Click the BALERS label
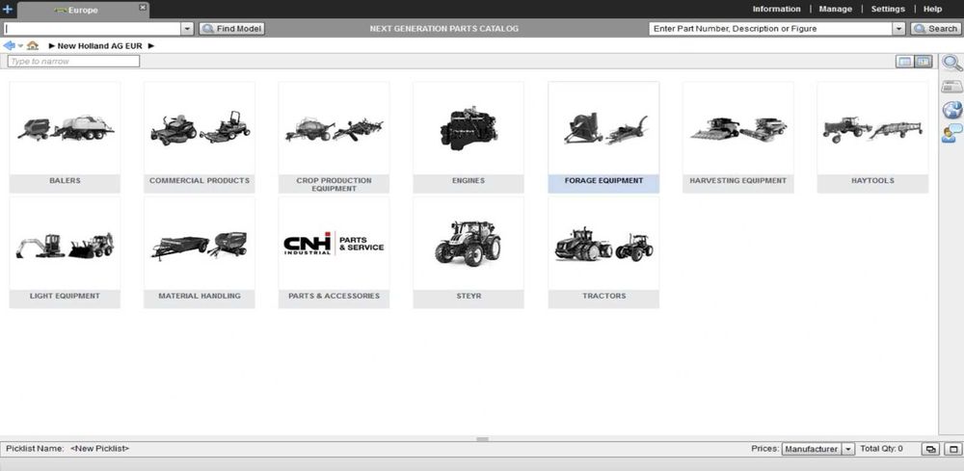The image size is (964, 471). tap(66, 180)
